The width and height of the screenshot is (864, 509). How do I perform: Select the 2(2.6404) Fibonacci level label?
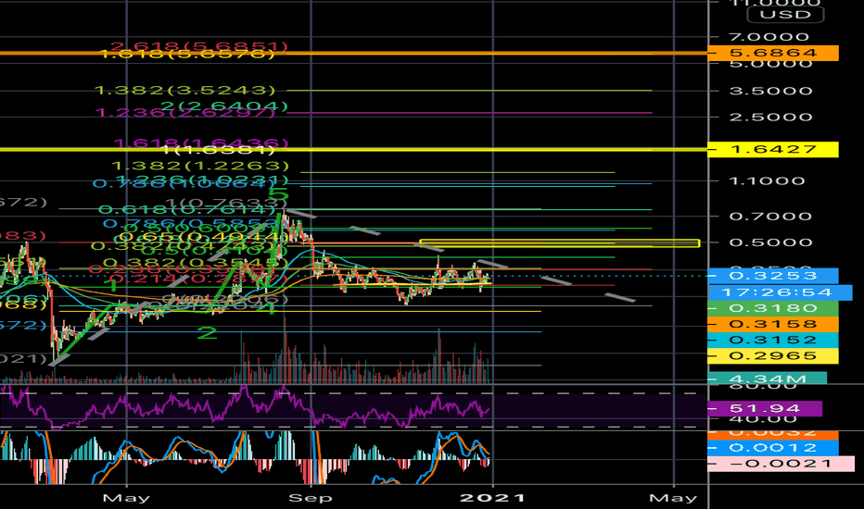tap(224, 106)
